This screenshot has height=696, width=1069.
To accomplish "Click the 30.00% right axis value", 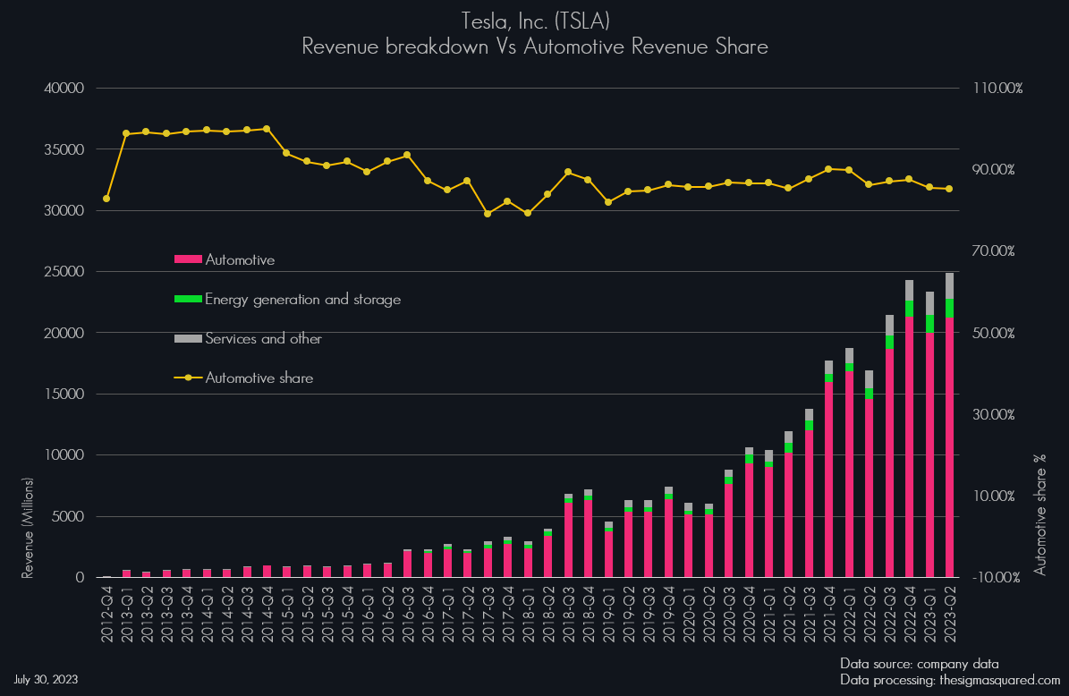I will click(993, 414).
